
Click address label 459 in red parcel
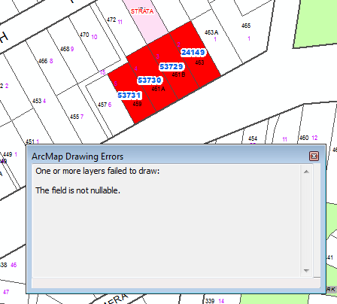tap(137, 104)
